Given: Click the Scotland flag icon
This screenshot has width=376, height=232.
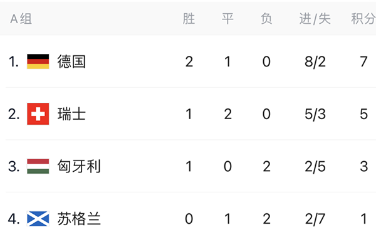Looking at the screenshot, I should tap(38, 219).
